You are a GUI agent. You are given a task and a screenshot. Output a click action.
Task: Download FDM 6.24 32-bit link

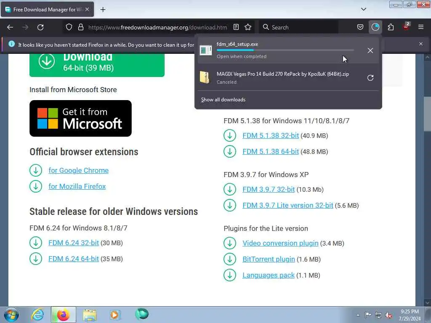coord(74,243)
